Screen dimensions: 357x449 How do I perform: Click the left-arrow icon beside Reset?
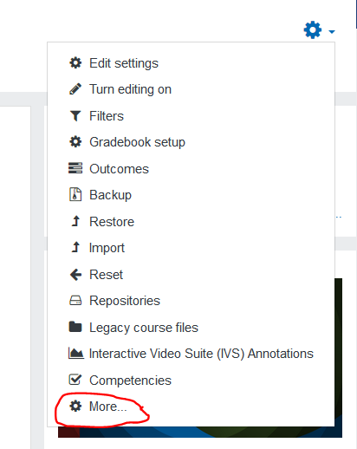point(75,275)
